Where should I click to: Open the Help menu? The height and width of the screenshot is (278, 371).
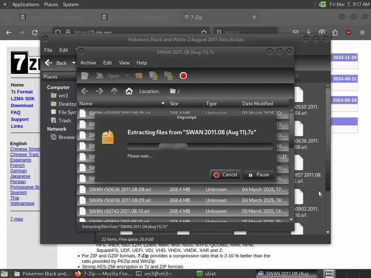[142, 63]
